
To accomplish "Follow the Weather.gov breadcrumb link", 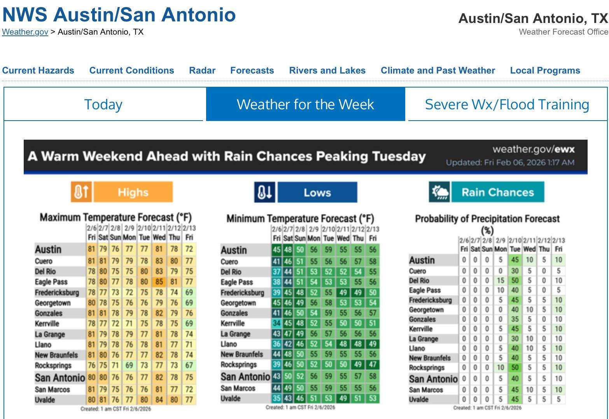I will click(x=25, y=32).
